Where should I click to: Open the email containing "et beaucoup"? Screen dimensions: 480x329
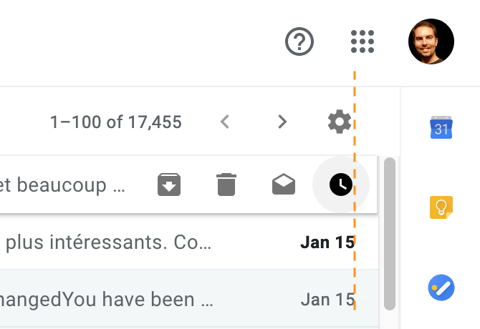pos(64,185)
